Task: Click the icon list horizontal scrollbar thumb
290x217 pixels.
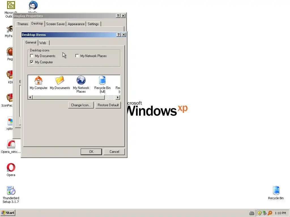Action: [x=69, y=97]
